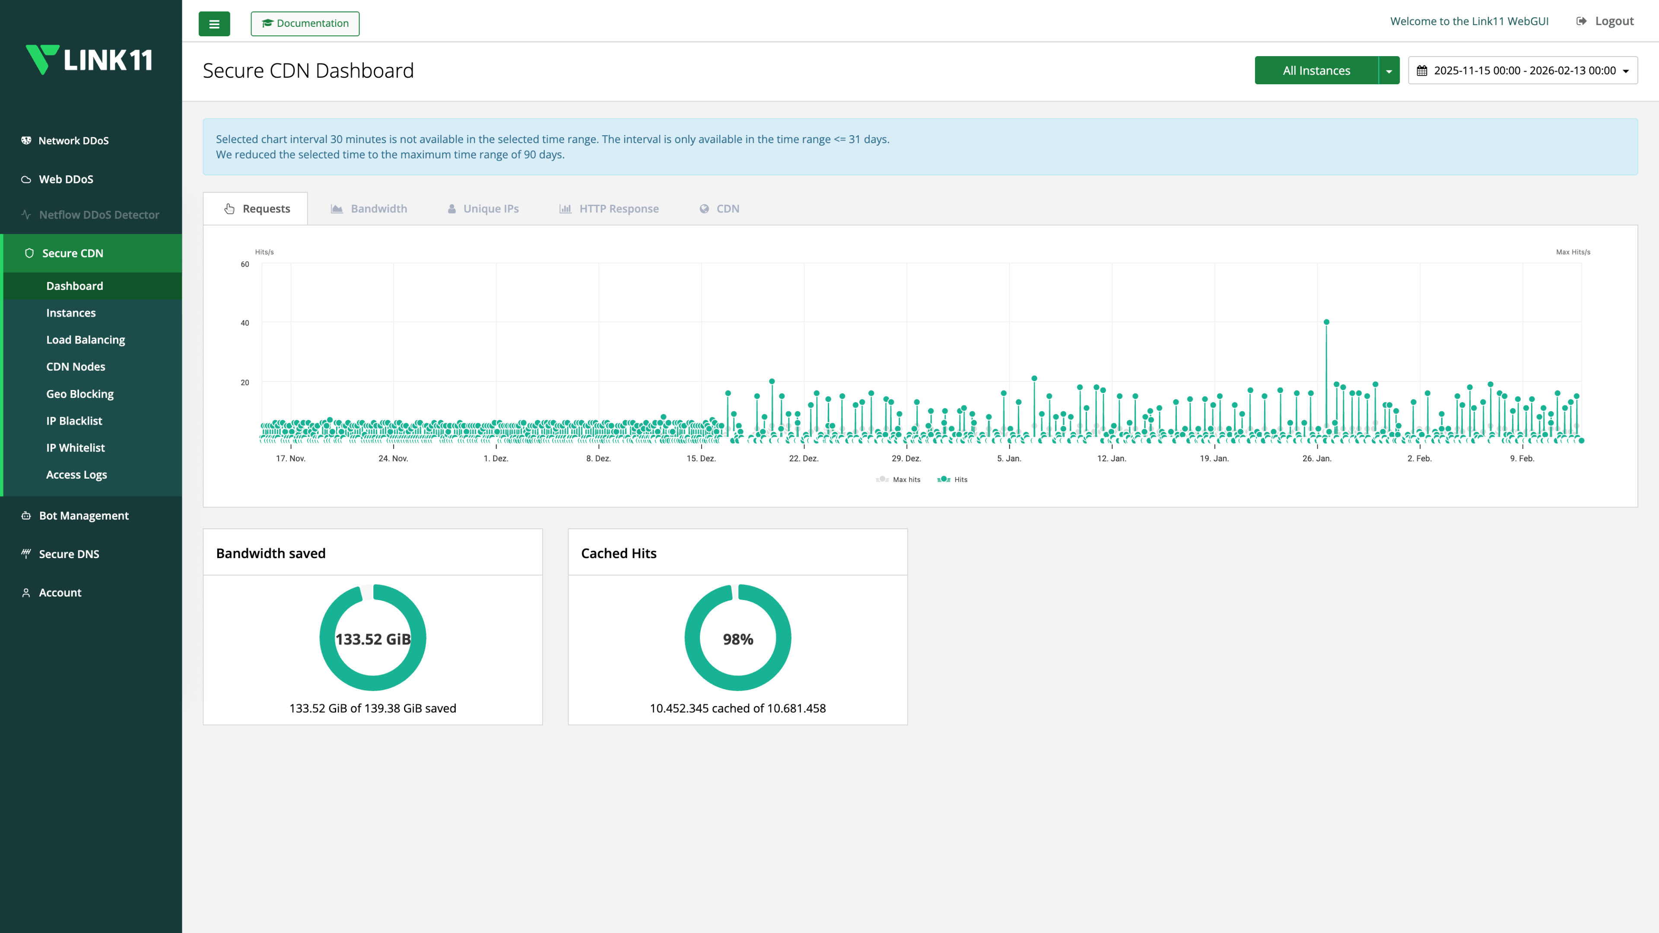Viewport: 1659px width, 933px height.
Task: Click the Secure DNS sidebar icon
Action: point(26,554)
